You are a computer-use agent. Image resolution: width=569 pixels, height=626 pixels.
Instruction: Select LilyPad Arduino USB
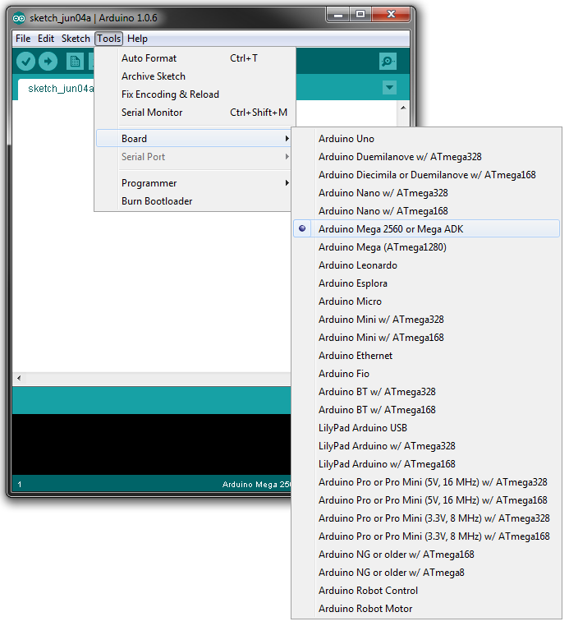426,428
